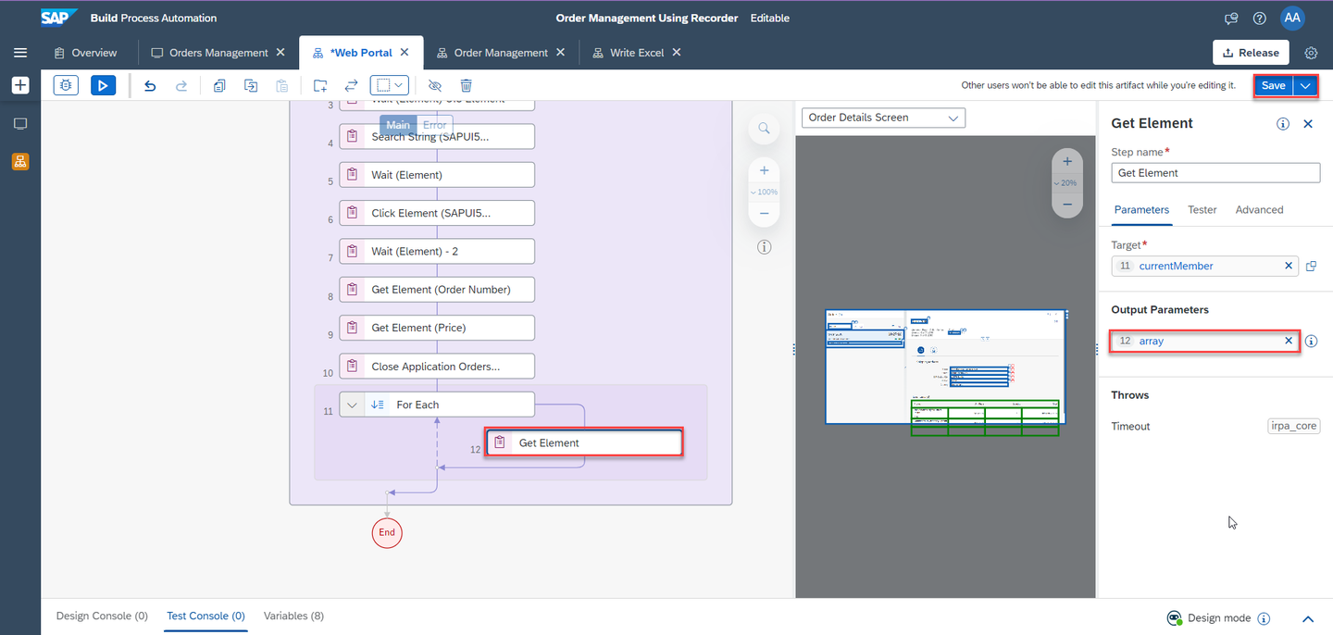This screenshot has width=1333, height=635.
Task: Switch workflow view to Main
Action: [398, 125]
